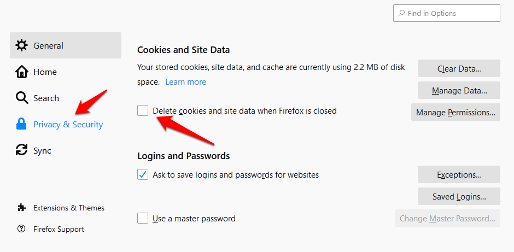514x252 pixels.
Task: Open the Privacy & Security section
Action: click(x=68, y=124)
